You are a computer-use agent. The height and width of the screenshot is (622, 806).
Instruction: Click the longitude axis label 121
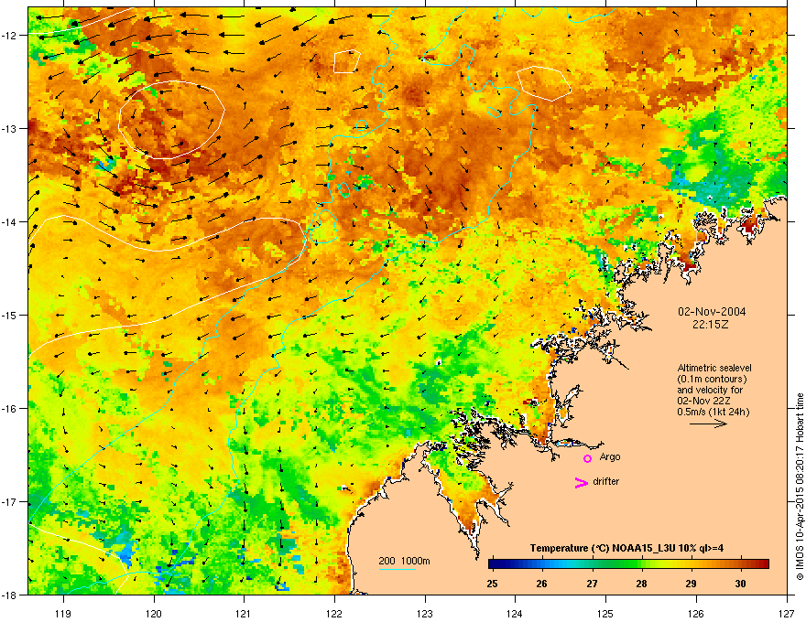tap(244, 613)
